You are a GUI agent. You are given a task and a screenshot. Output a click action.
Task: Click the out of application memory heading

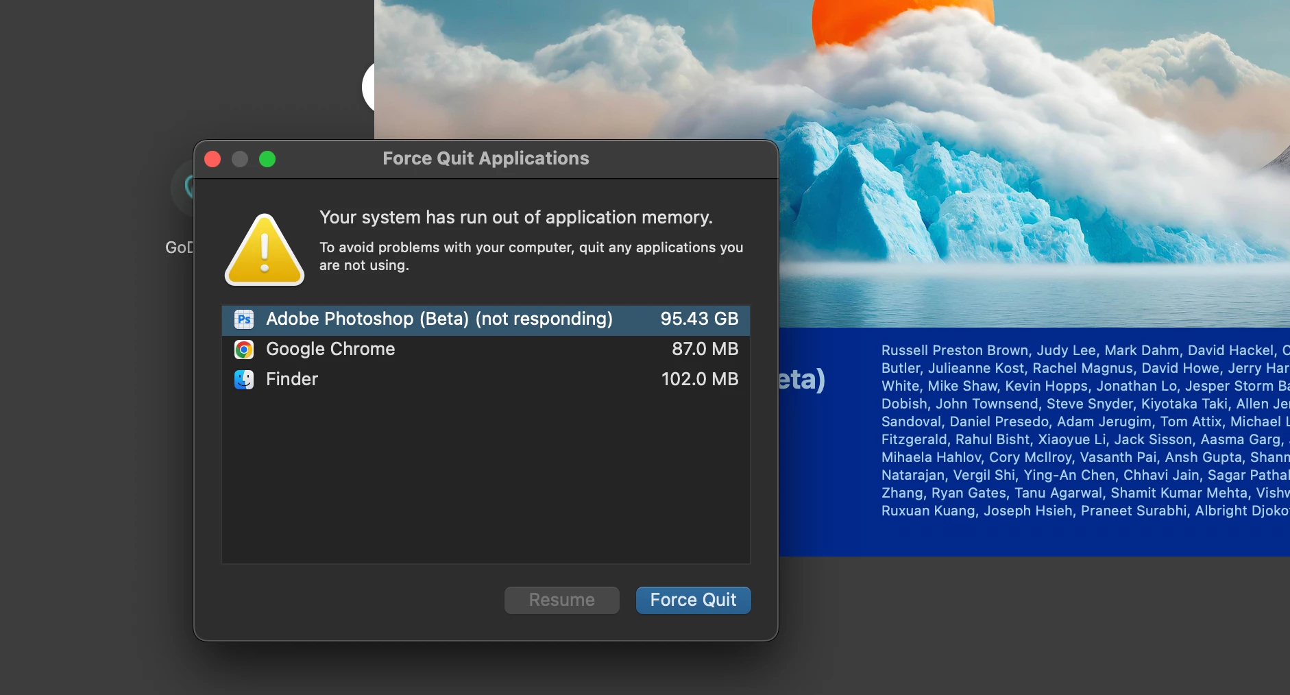pyautogui.click(x=516, y=217)
